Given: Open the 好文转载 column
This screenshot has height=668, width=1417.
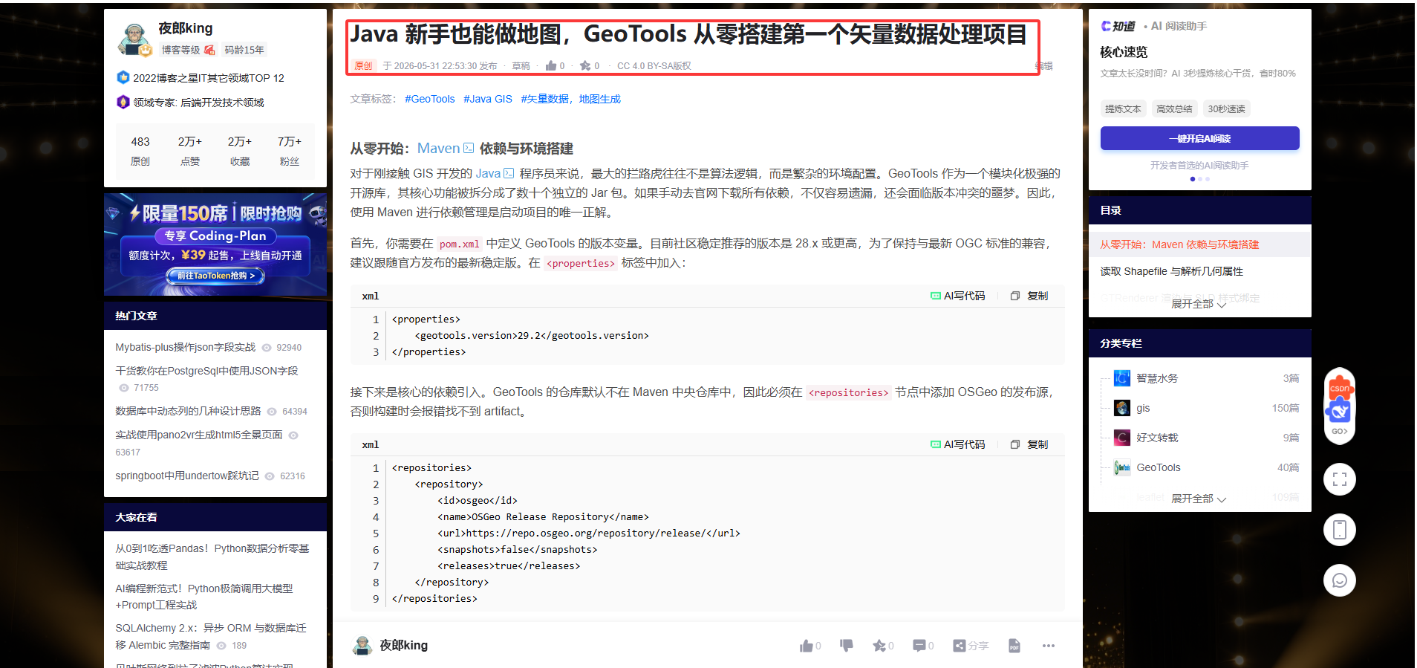Looking at the screenshot, I should (1157, 438).
